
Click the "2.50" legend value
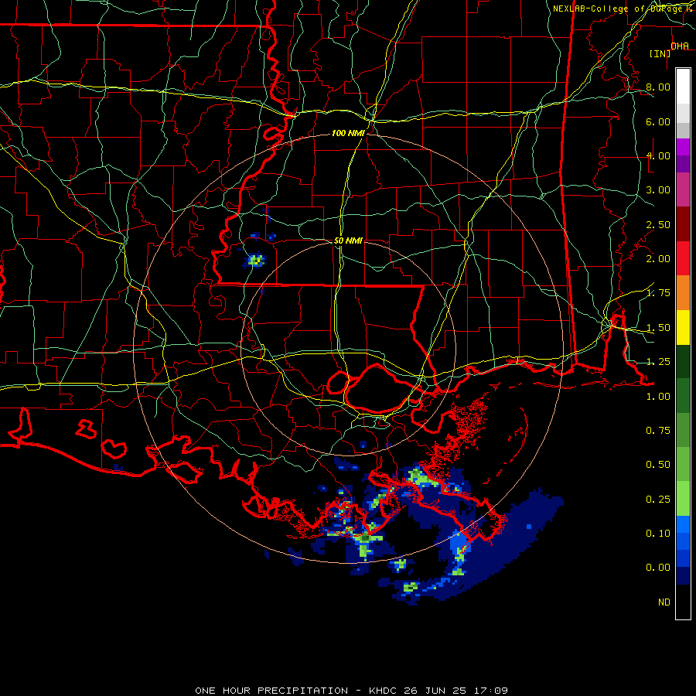(x=658, y=224)
